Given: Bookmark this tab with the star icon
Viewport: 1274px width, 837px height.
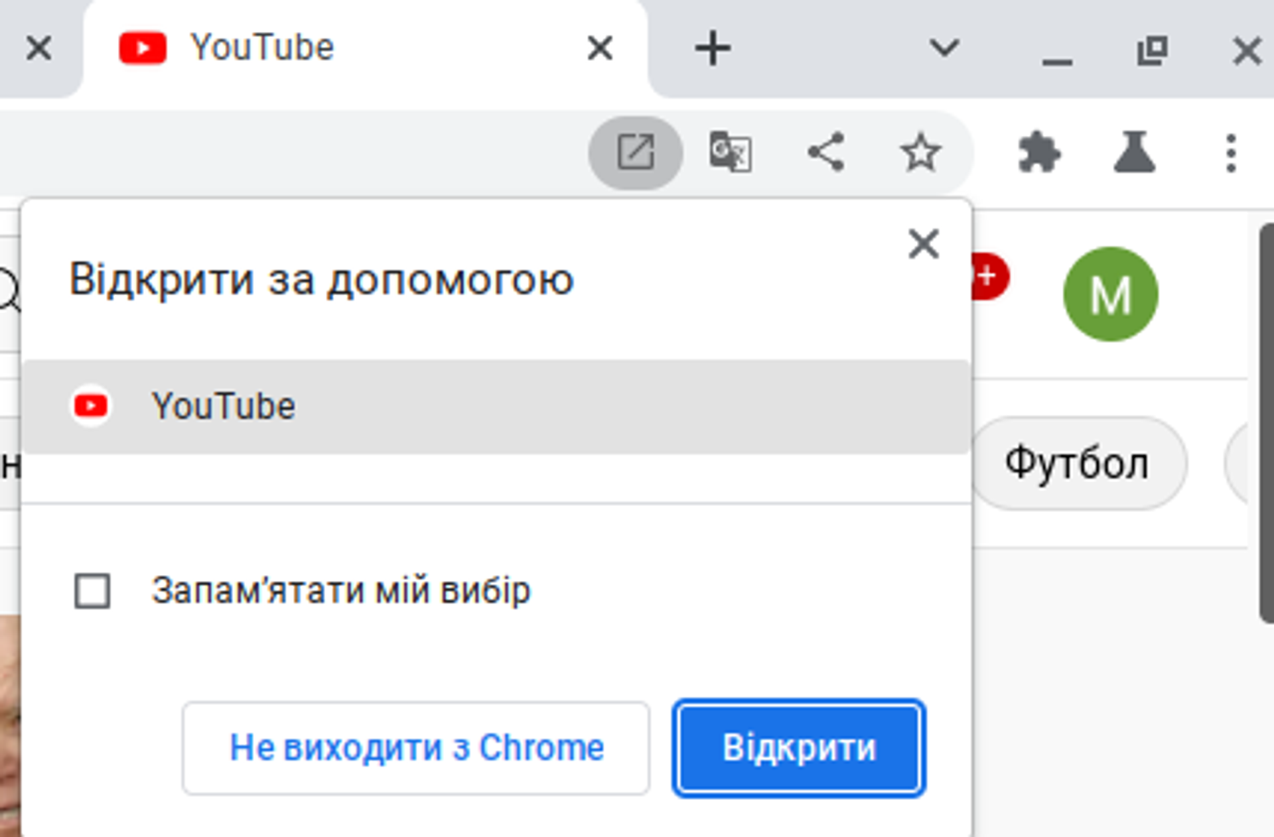Looking at the screenshot, I should click(920, 153).
